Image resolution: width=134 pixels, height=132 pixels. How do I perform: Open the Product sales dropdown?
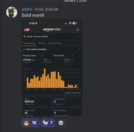click(x=33, y=56)
